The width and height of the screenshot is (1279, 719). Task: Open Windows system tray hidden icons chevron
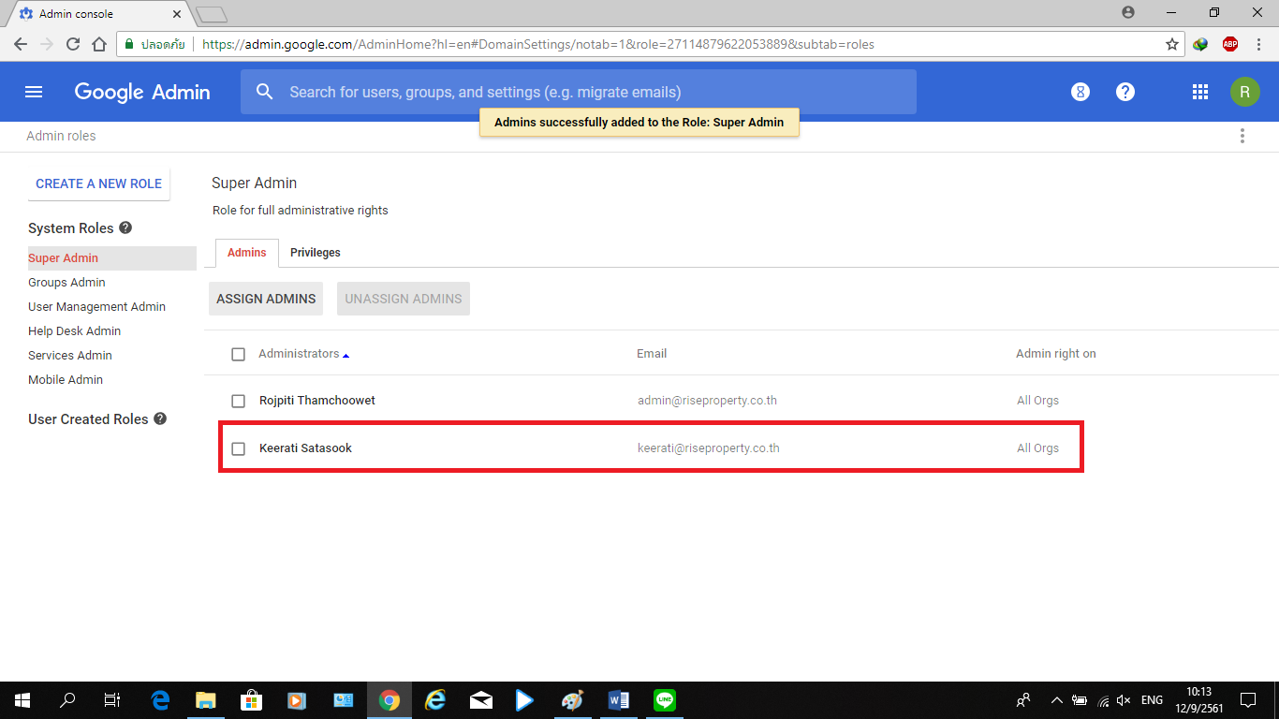coord(1056,700)
